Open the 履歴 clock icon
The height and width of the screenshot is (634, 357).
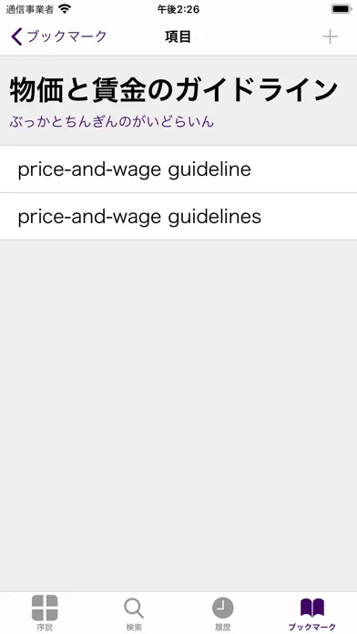[x=223, y=608]
